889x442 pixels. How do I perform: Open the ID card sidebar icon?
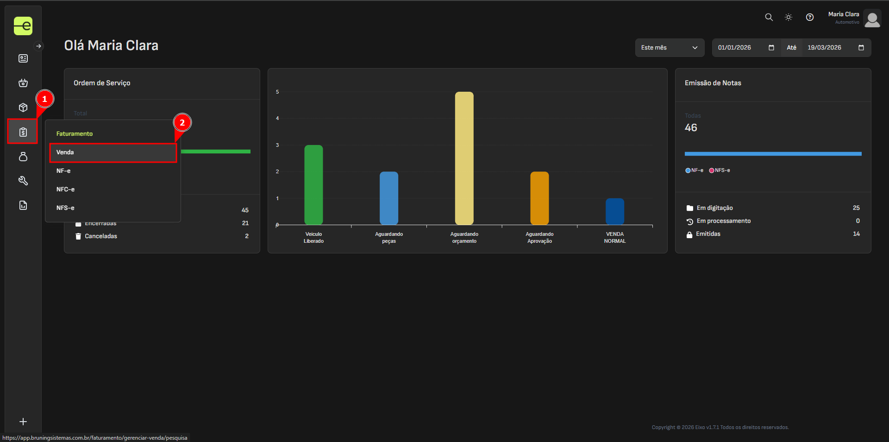[23, 58]
